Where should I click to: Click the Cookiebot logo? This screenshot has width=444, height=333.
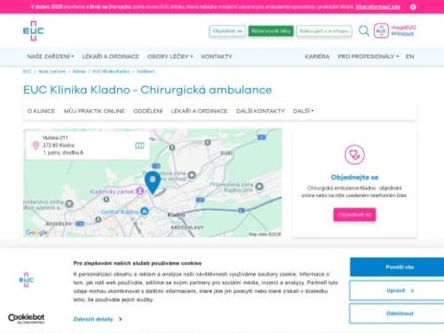[x=26, y=319]
